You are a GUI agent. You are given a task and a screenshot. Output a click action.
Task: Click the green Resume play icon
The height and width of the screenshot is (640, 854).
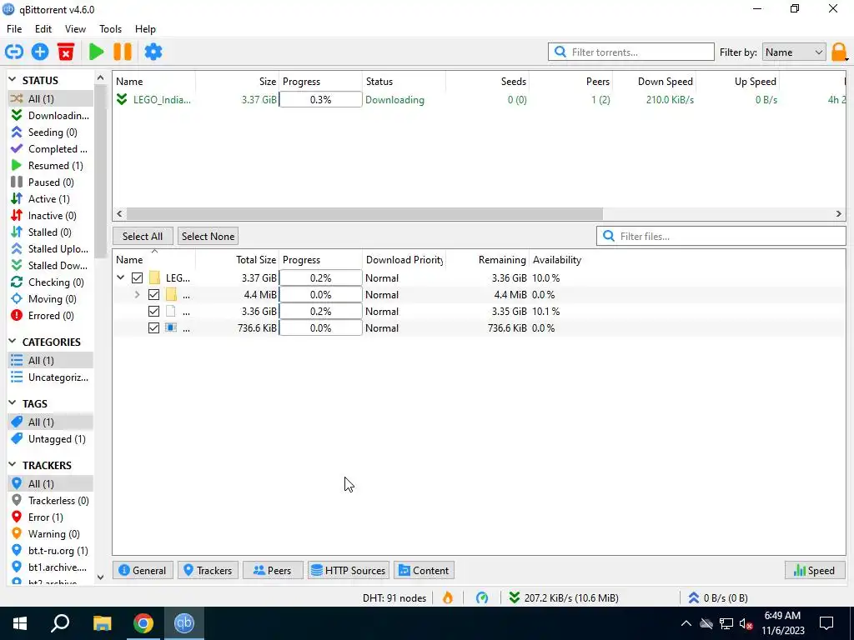coord(97,52)
